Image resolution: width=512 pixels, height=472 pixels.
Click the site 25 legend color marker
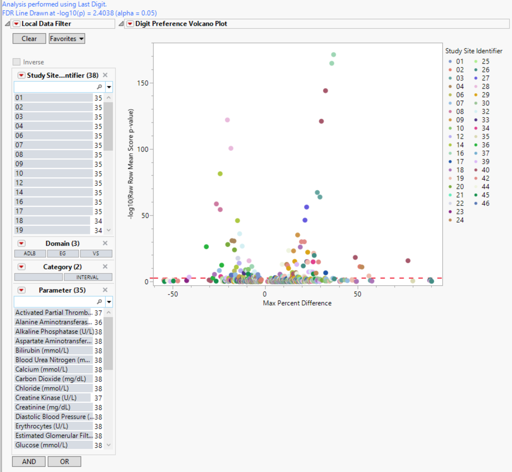coord(476,62)
